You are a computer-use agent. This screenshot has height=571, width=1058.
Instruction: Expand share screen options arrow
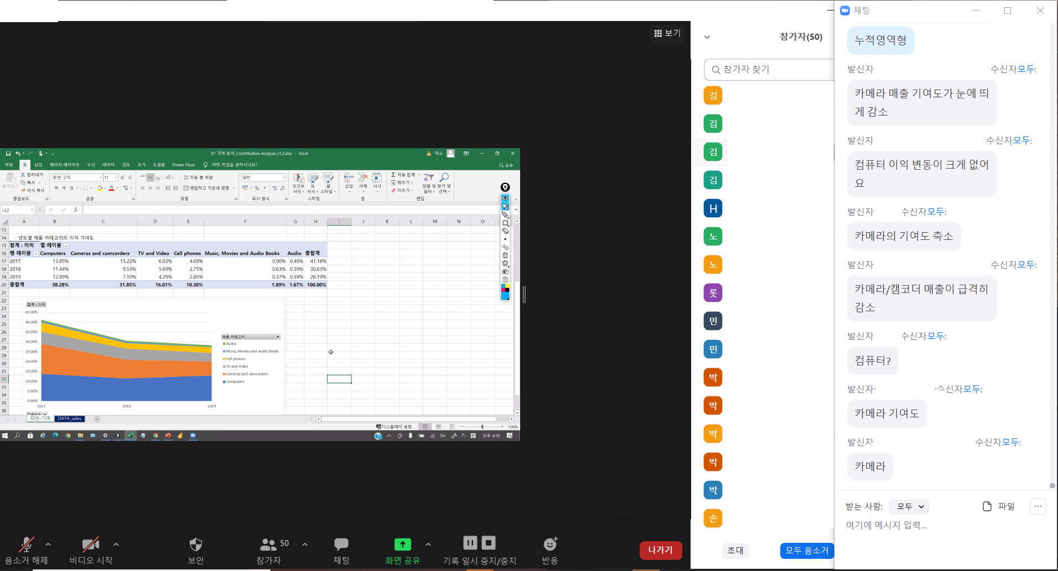pos(428,544)
